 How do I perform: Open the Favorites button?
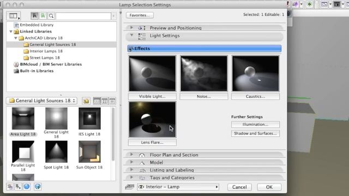tap(140, 15)
